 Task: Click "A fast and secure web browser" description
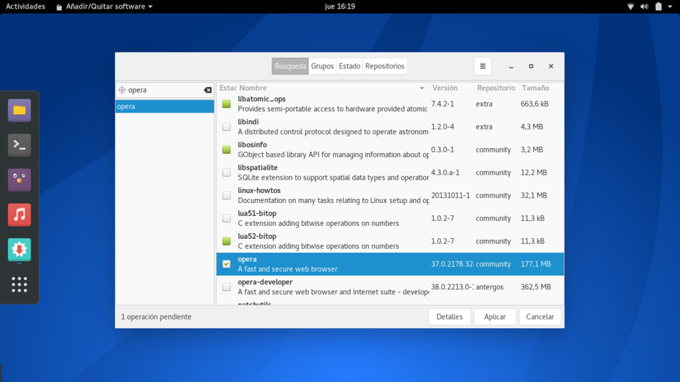coord(288,269)
